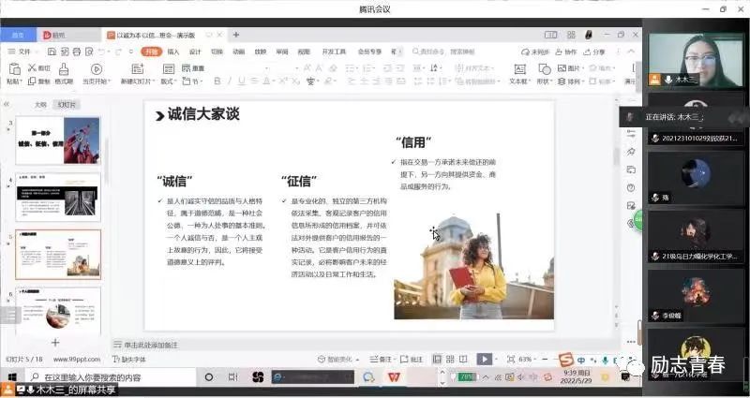This screenshot has width=750, height=398.
Task: Expand the Layout (版式) dropdown
Action: [168, 81]
